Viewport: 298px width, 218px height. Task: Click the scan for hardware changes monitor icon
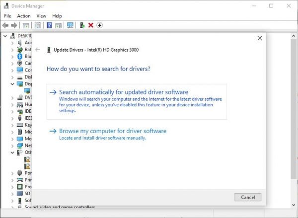[70, 25]
